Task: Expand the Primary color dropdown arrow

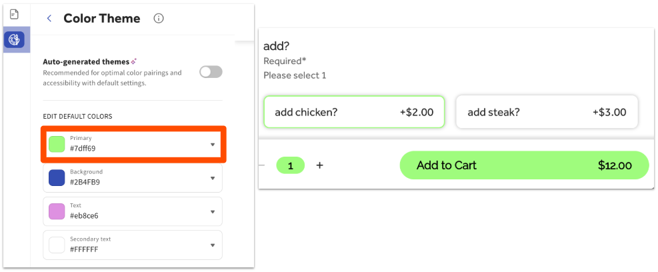Action: (x=213, y=144)
